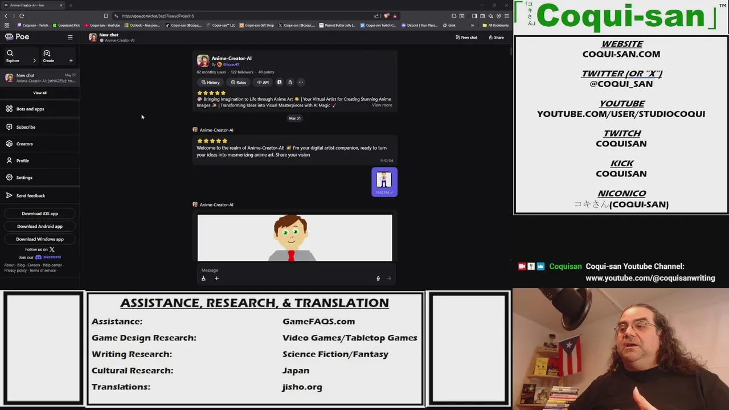Click the attach file plus icon
729x410 pixels.
click(x=216, y=278)
